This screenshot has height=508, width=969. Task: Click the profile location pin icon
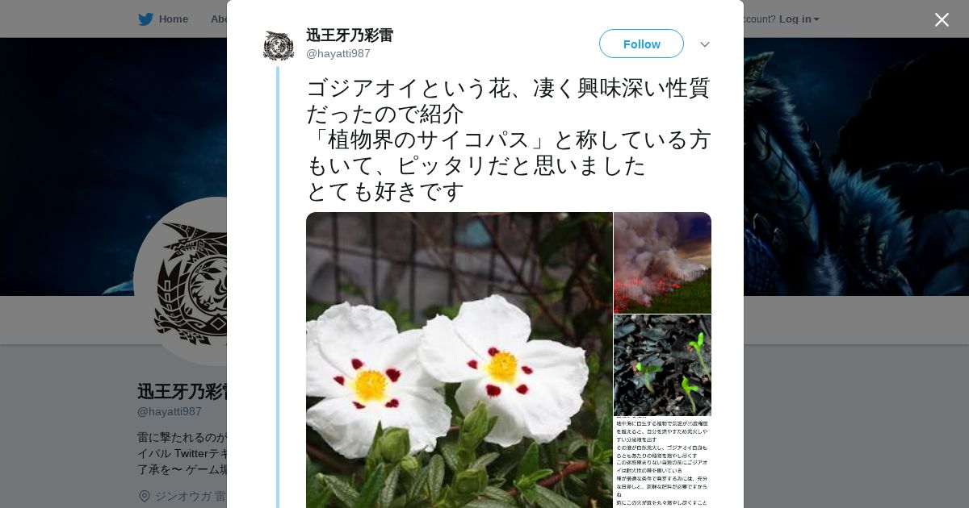click(x=145, y=496)
